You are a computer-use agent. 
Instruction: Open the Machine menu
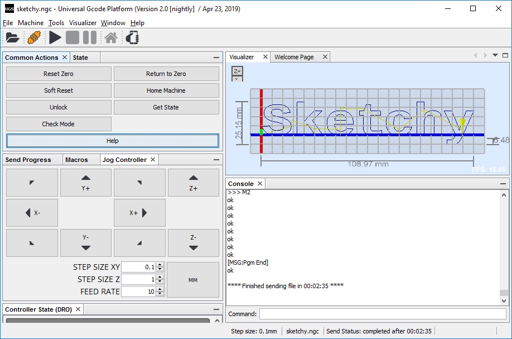click(x=31, y=22)
